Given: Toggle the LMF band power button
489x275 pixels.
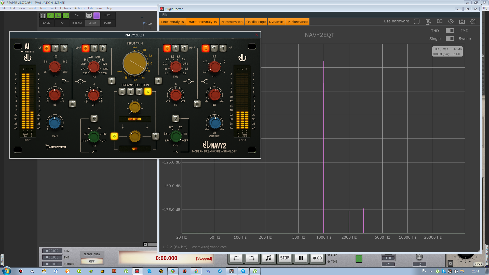Looking at the screenshot, I should [86, 48].
